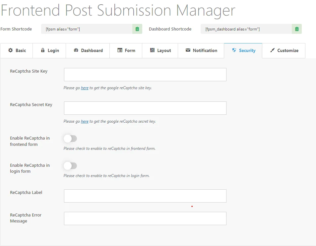This screenshot has width=316, height=246.
Task: Follow 'here' link for reCaptcha site key
Action: tap(85, 88)
